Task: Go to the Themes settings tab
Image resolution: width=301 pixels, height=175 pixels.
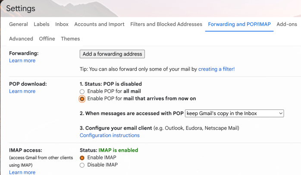Action: pyautogui.click(x=70, y=39)
